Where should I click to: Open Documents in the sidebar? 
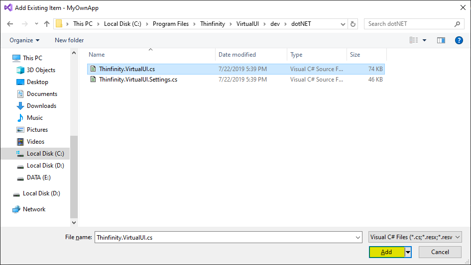42,94
